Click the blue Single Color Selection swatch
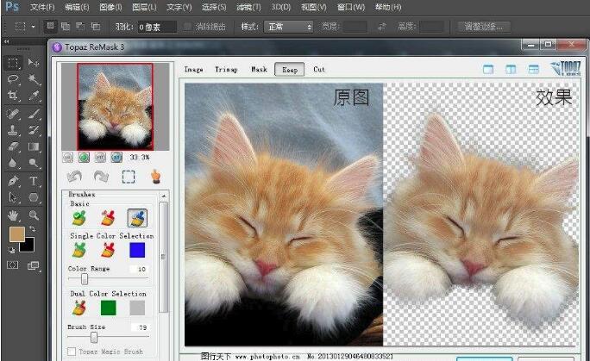Image resolution: width=590 pixels, height=361 pixels. [136, 250]
